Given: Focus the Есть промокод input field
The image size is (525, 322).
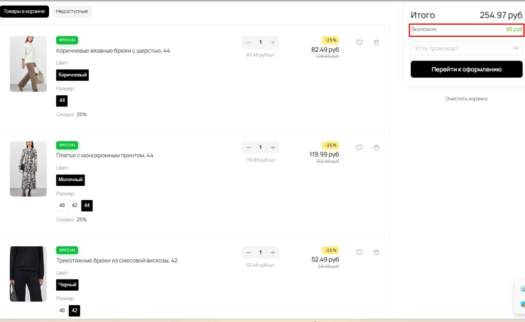Looking at the screenshot, I should click(x=459, y=48).
